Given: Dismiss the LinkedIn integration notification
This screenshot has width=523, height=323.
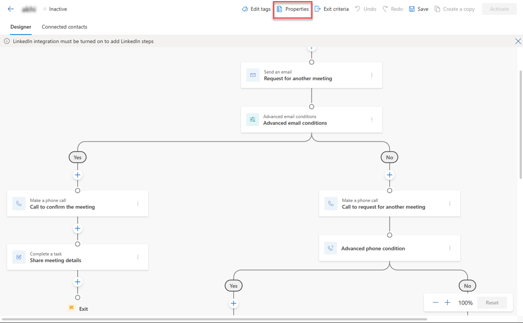Looking at the screenshot, I should [518, 41].
